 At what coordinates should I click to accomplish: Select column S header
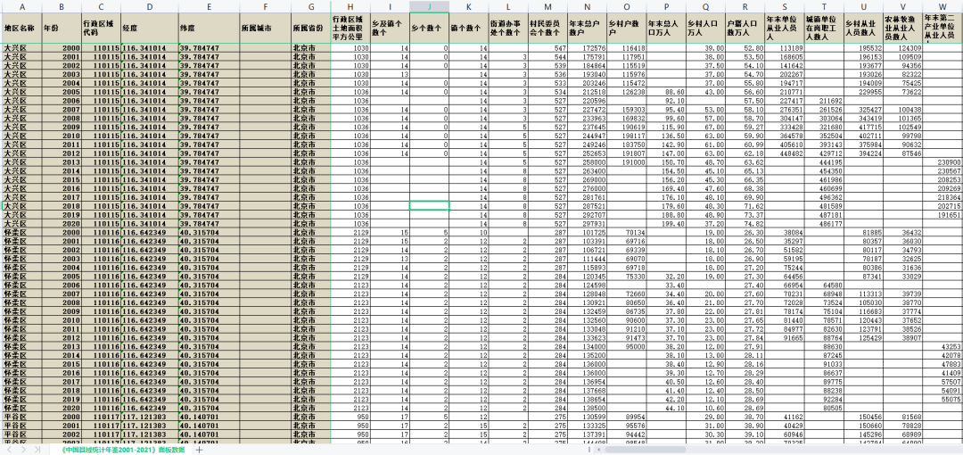(x=785, y=6)
